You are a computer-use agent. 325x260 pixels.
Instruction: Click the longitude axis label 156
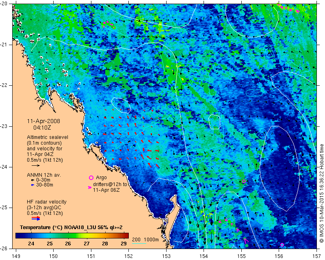click(279, 256)
